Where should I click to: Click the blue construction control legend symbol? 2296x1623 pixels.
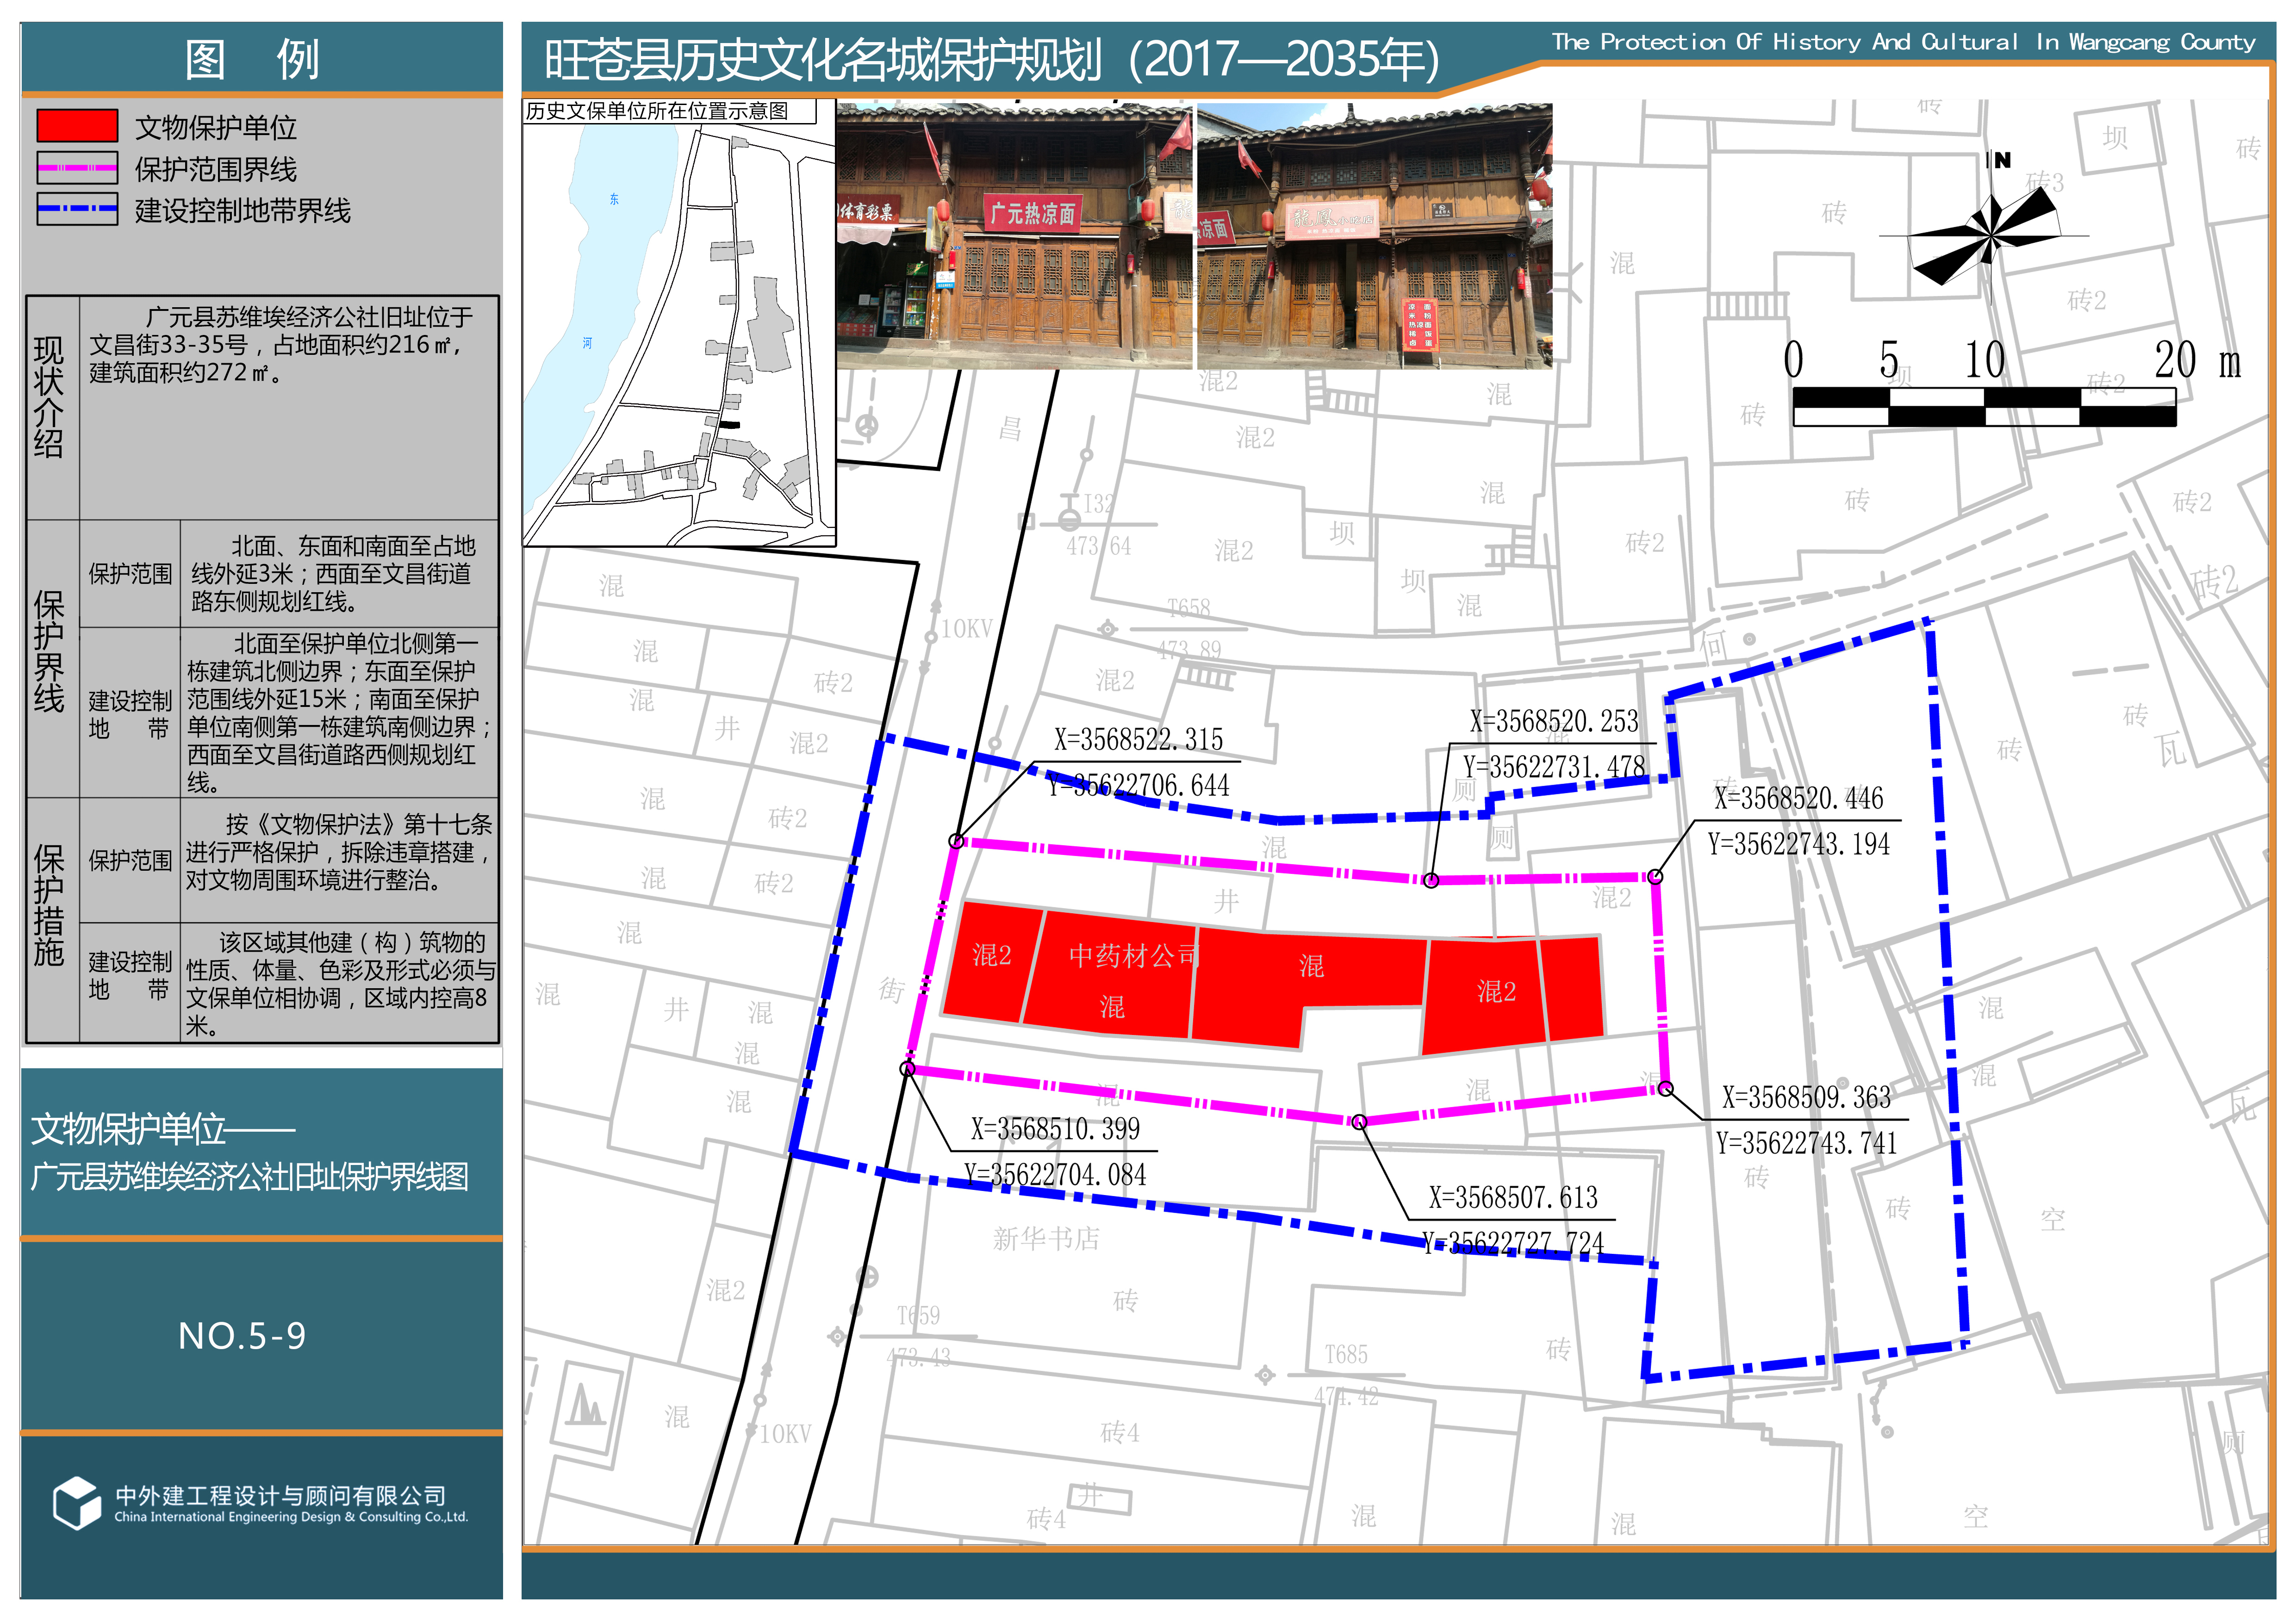77,209
